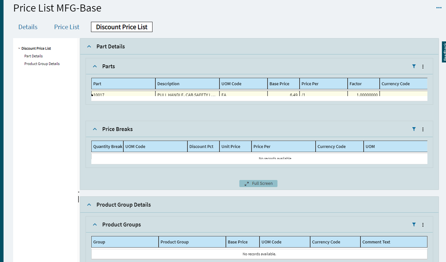Open the Product Groups grid options menu
446x262 pixels.
[x=423, y=225]
